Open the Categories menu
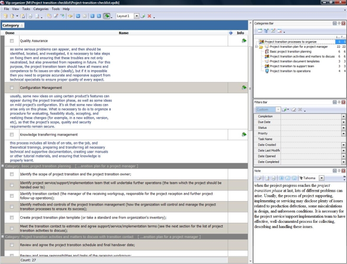 coord(41,9)
